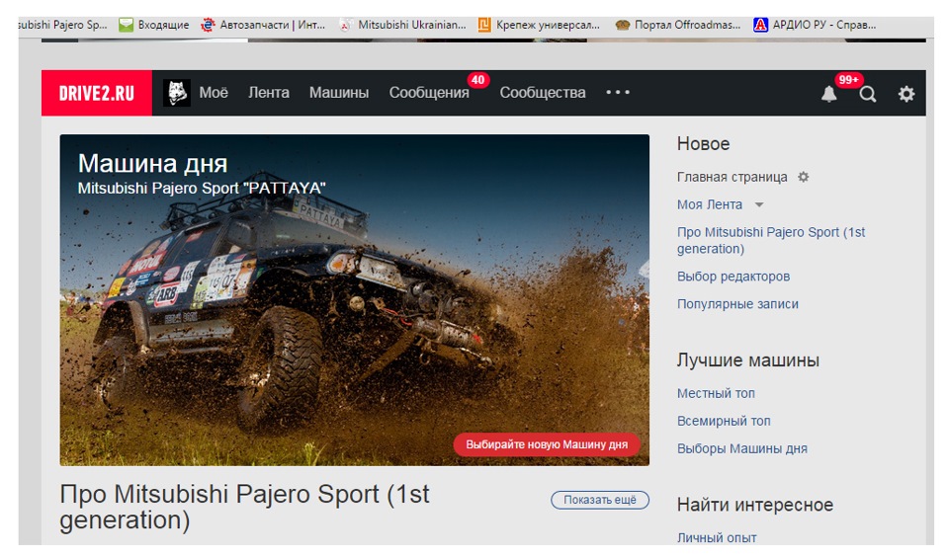This screenshot has width=949, height=558.
Task: Click Про Mitsubishi Pajero Sport section heading
Action: coord(244,507)
